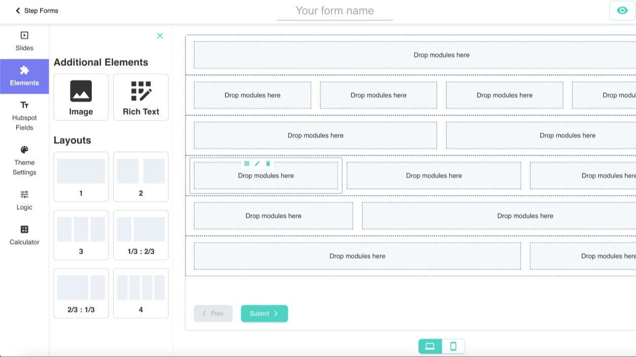Add an Image element
Screen dimensions: 636x357
pos(81,97)
